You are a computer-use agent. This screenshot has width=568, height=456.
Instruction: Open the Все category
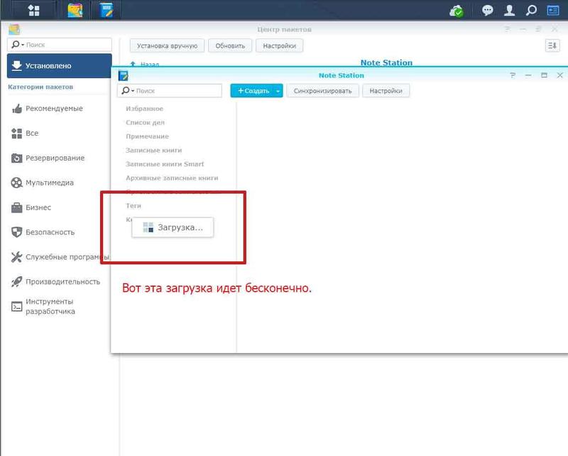25,133
